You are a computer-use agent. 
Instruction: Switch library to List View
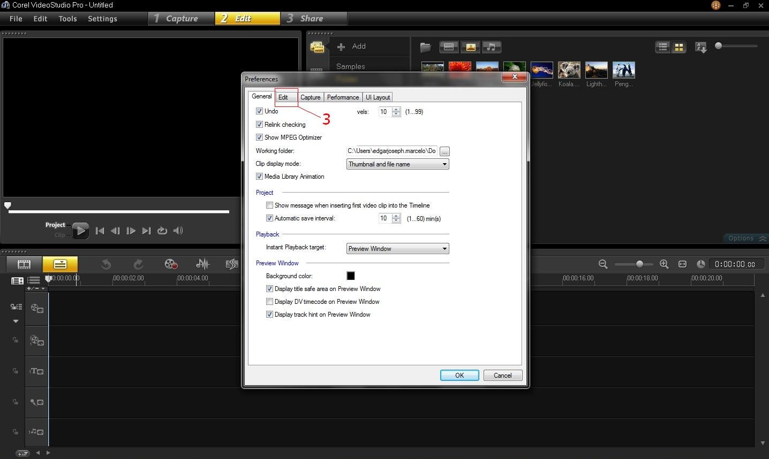pos(663,47)
